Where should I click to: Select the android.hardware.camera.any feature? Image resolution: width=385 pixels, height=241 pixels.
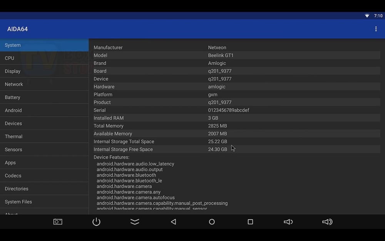pos(129,192)
